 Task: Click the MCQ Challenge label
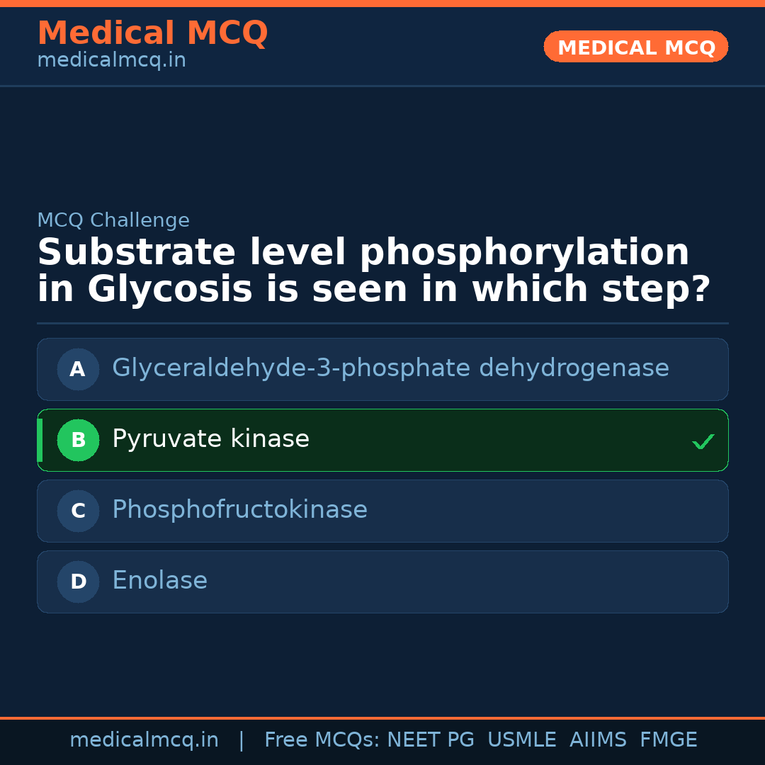[x=113, y=220]
